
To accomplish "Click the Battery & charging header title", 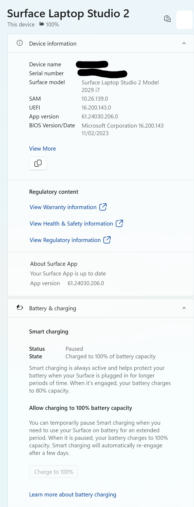I will (x=53, y=308).
